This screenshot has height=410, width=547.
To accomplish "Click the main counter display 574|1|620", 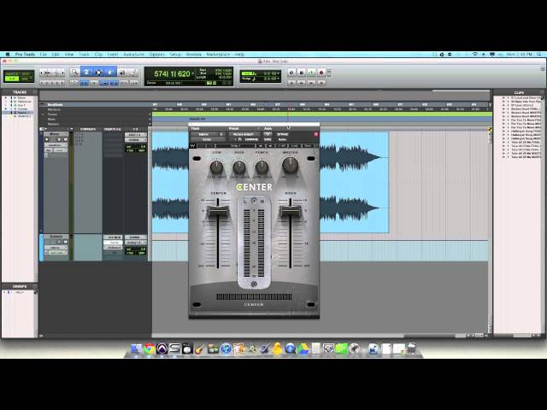I will pos(172,74).
